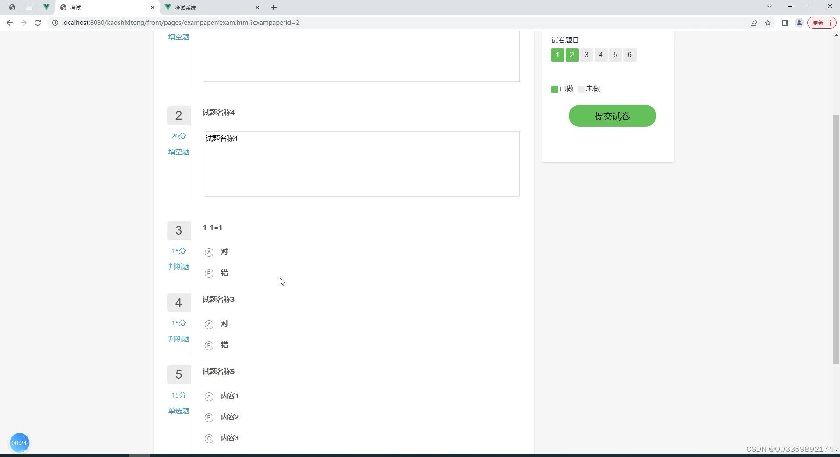Screen dimensions: 840x457
Task: Click the 试卷题目 heading
Action: (x=565, y=40)
